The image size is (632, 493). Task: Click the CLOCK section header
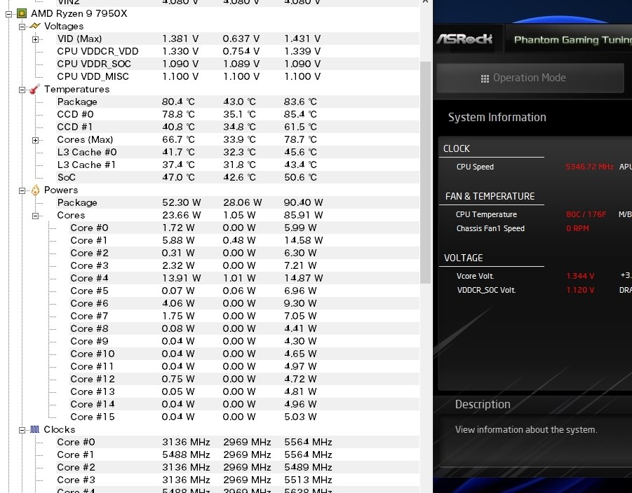tap(456, 149)
